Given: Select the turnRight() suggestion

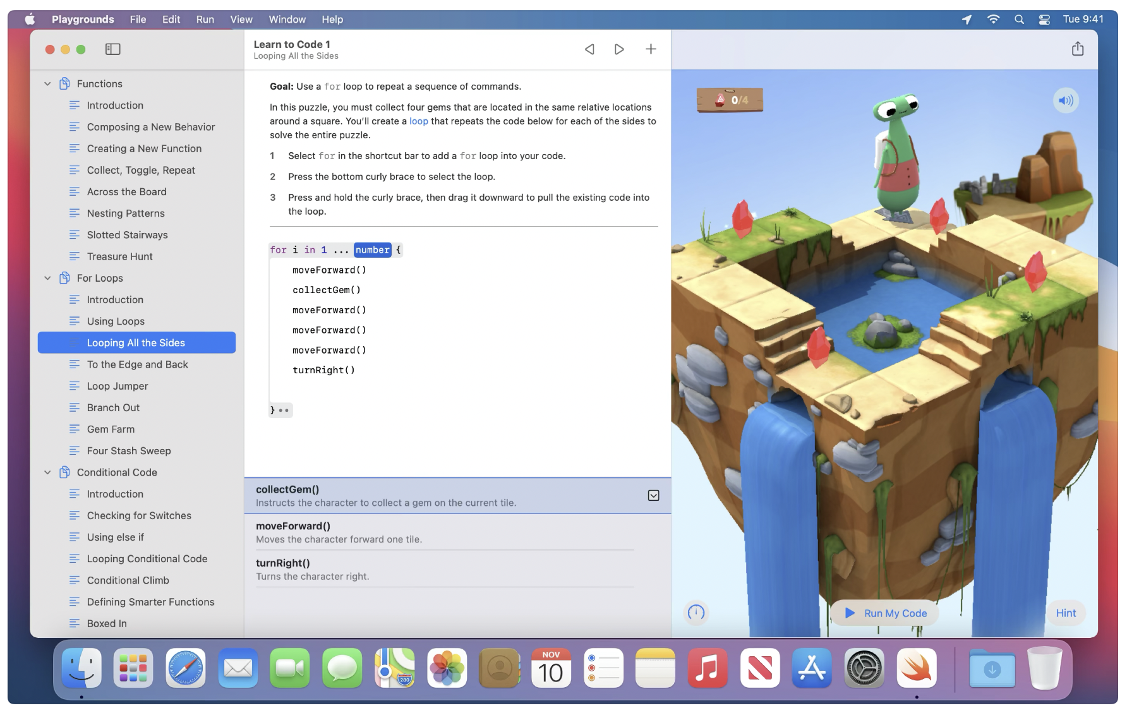Looking at the screenshot, I should (457, 569).
